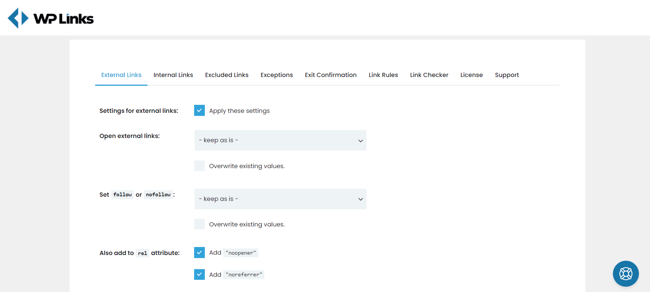This screenshot has width=650, height=292.
Task: Go to the Support tab
Action: tap(507, 75)
